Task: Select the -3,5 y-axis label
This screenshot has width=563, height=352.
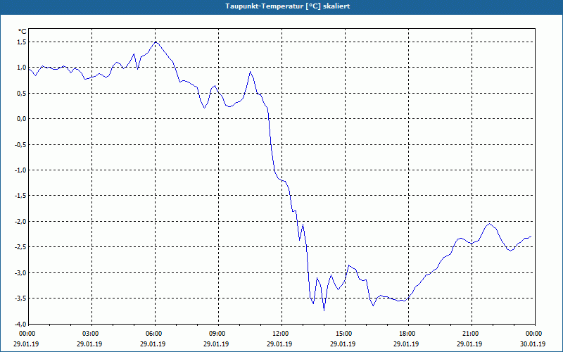Action: (x=20, y=298)
